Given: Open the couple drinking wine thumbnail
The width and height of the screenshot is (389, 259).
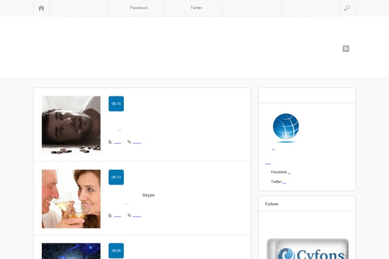Looking at the screenshot, I should pos(71,199).
